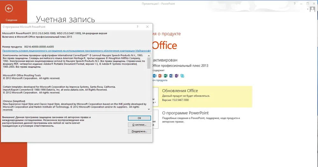Minimize the PowerPoint window

pos(301,3)
